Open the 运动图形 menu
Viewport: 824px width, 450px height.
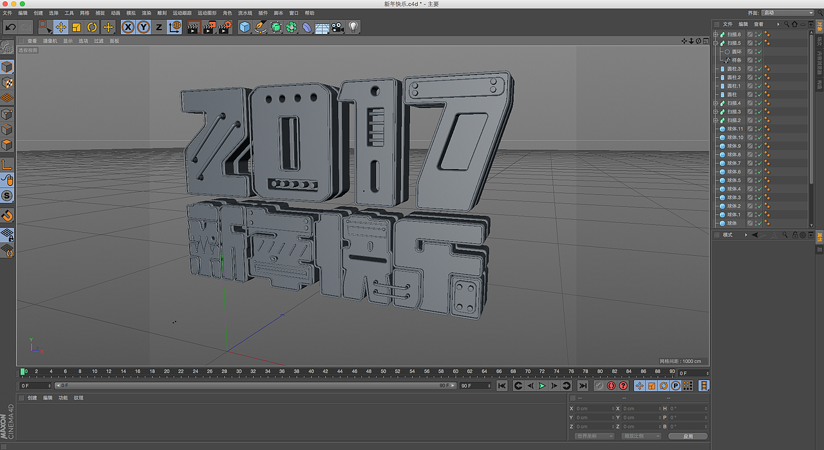pyautogui.click(x=207, y=13)
